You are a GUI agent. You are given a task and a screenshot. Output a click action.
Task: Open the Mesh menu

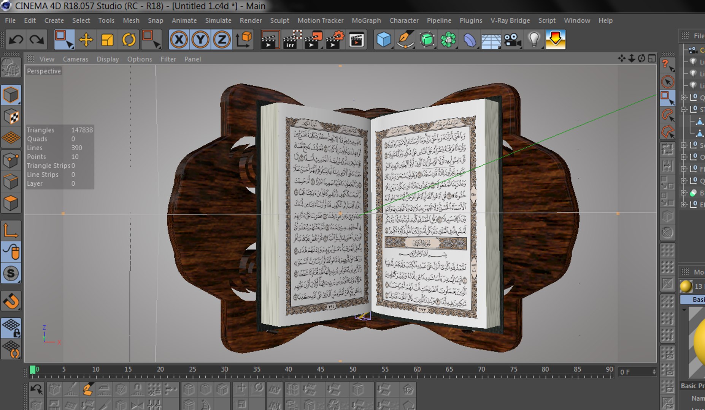click(x=131, y=20)
